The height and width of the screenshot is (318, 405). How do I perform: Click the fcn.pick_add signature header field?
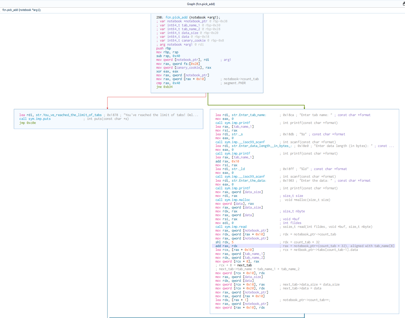[22, 10]
